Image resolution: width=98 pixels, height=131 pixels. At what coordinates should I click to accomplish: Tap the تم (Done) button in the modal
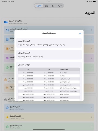(x=80, y=33)
